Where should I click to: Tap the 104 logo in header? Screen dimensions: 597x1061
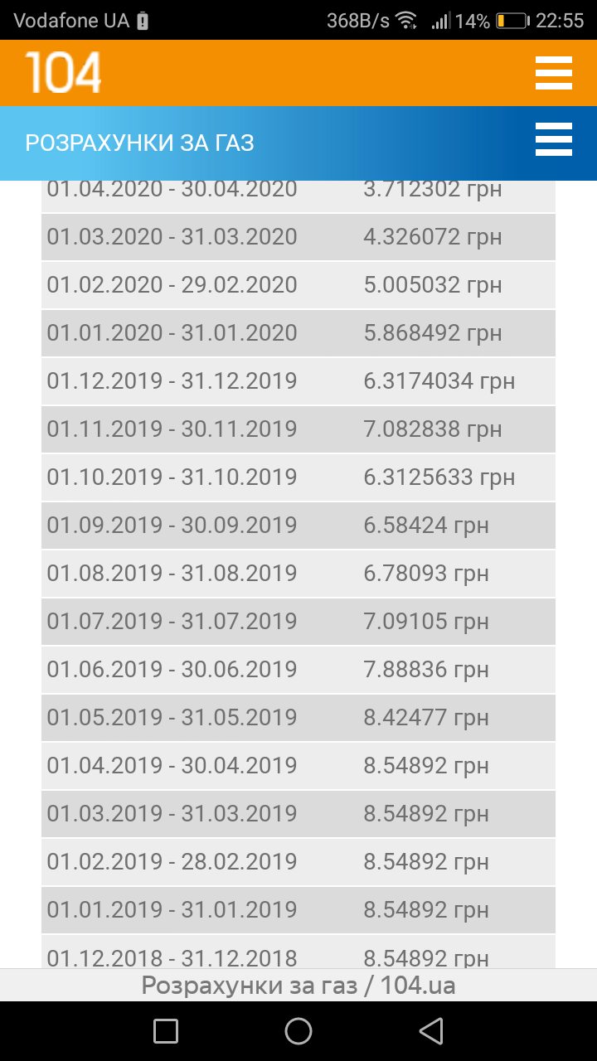(x=64, y=72)
